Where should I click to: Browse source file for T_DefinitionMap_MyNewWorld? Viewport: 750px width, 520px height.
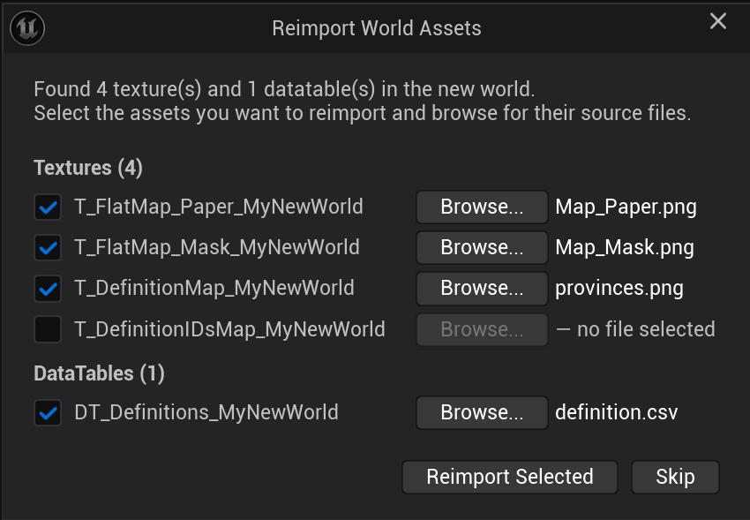(x=482, y=289)
